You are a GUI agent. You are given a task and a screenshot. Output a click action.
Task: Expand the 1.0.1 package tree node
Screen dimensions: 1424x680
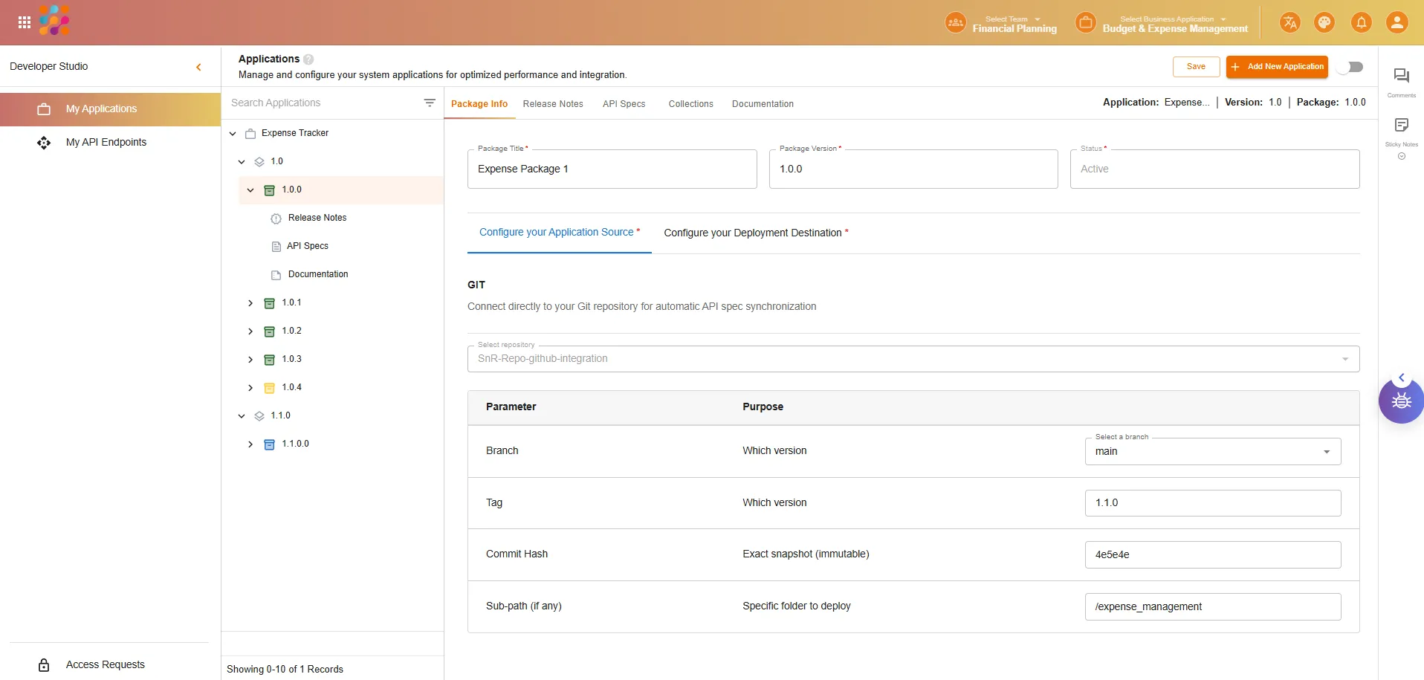250,303
